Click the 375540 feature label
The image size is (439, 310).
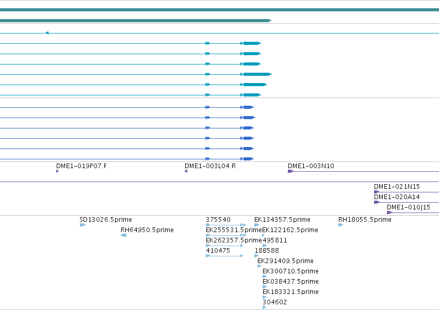(218, 220)
